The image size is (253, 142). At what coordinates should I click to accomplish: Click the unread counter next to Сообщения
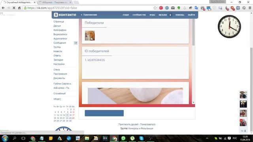[x=76, y=43]
